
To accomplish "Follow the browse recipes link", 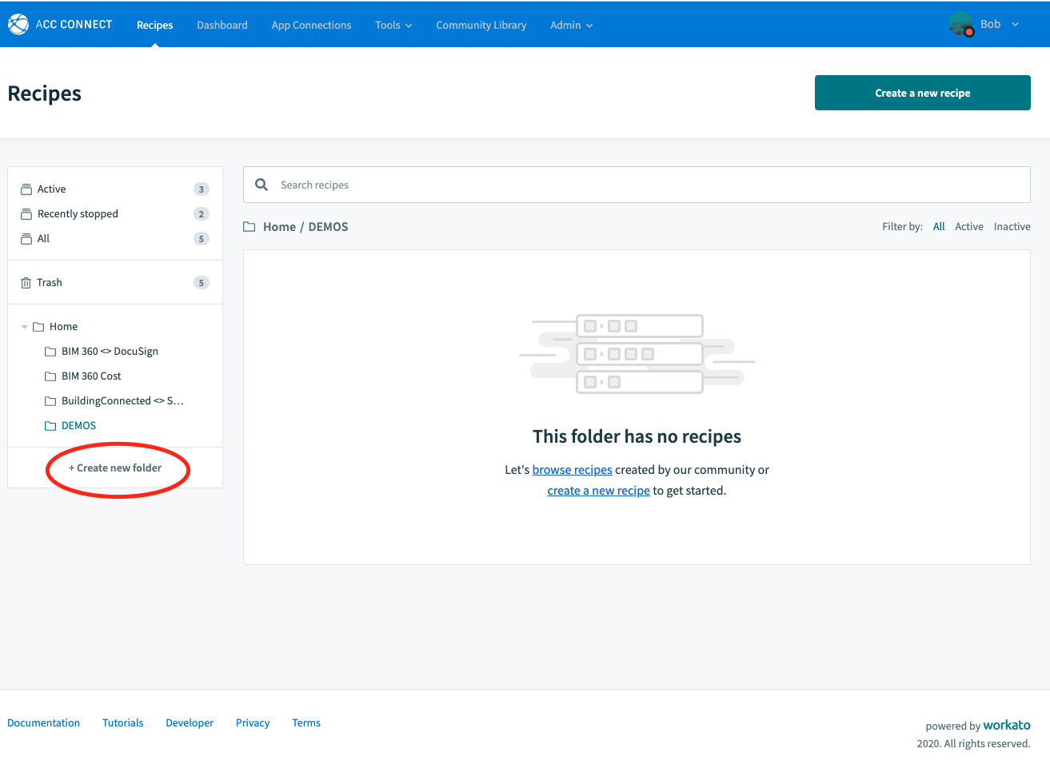I will click(x=572, y=470).
